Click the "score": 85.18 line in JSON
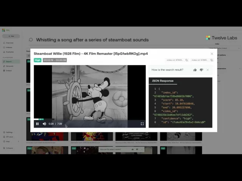 pyautogui.click(x=172, y=100)
